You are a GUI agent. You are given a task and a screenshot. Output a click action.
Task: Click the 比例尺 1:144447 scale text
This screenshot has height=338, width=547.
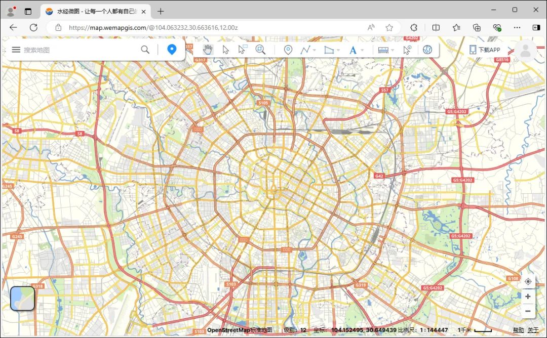tap(423, 330)
